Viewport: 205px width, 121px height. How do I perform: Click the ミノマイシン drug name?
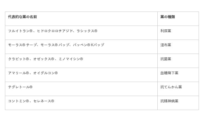71,59
